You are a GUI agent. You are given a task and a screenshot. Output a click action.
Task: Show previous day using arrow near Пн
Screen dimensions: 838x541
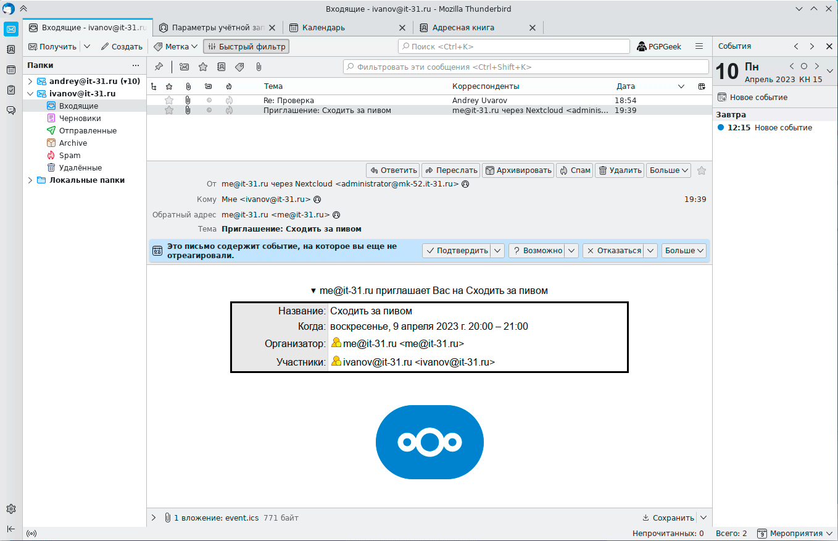click(792, 66)
